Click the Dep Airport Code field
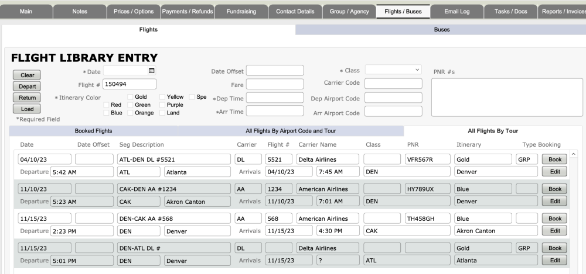This screenshot has height=274, width=586. click(393, 98)
